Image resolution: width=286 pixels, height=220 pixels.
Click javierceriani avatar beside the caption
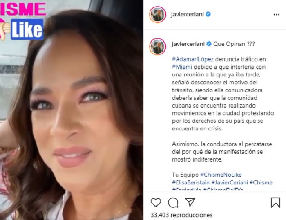click(158, 47)
